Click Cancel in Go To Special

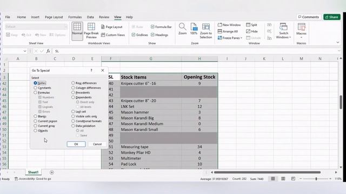[x=97, y=144]
